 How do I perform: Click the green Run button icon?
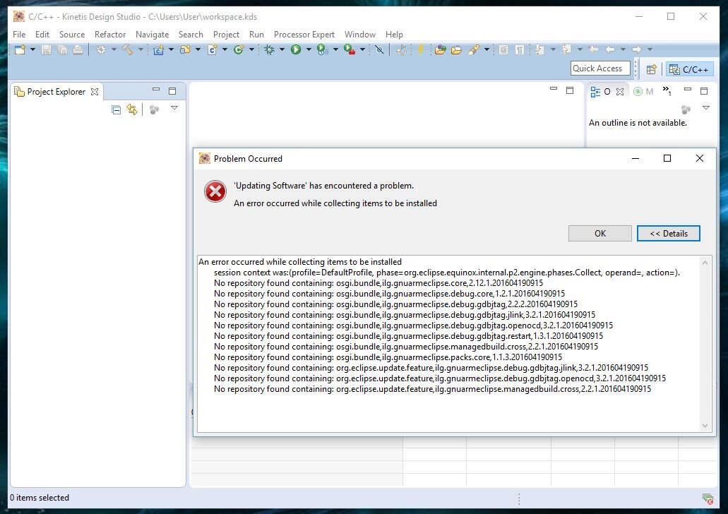pyautogui.click(x=296, y=49)
